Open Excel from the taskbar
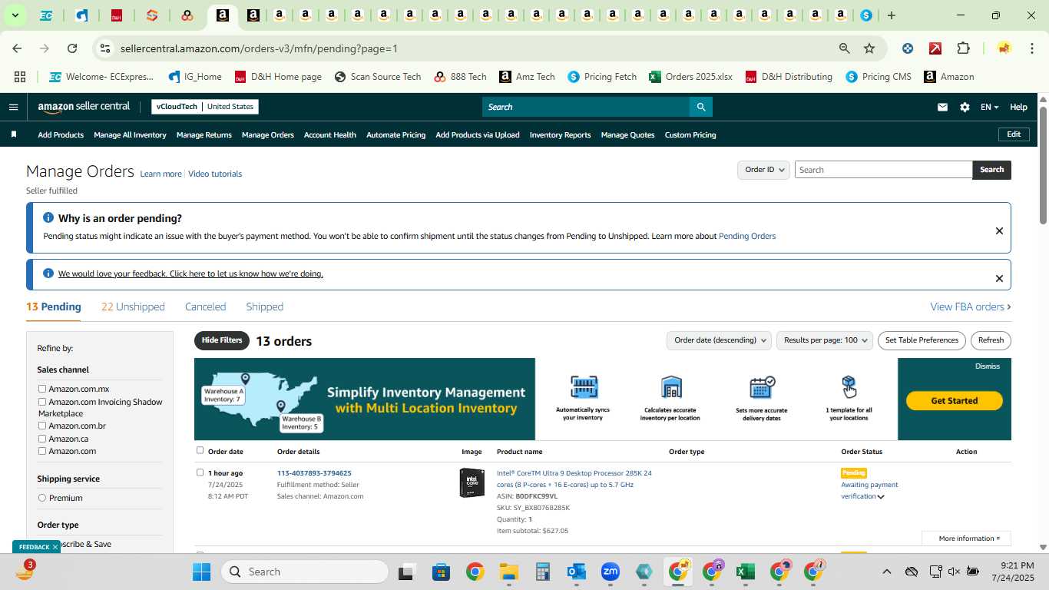 point(744,572)
